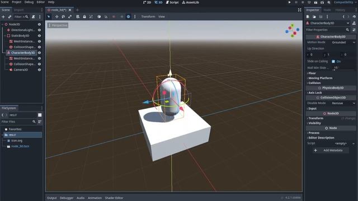Switch to the Import dock tab
The width and height of the screenshot is (358, 201).
(x=18, y=10)
